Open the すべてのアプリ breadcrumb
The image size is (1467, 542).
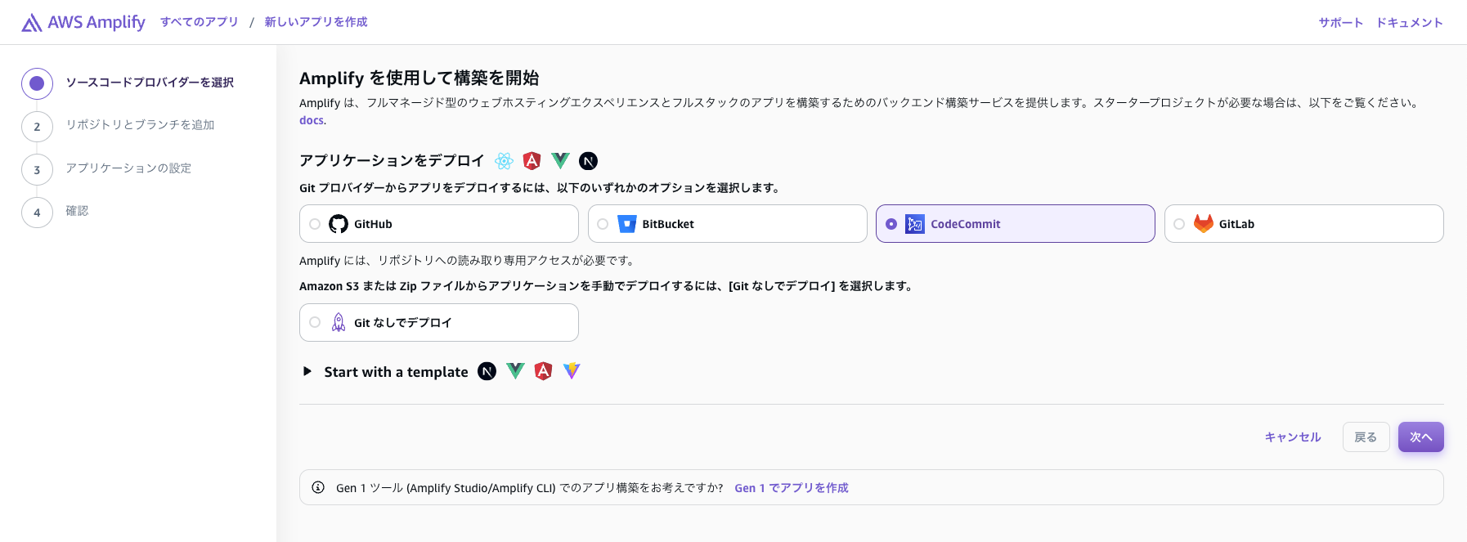(200, 22)
